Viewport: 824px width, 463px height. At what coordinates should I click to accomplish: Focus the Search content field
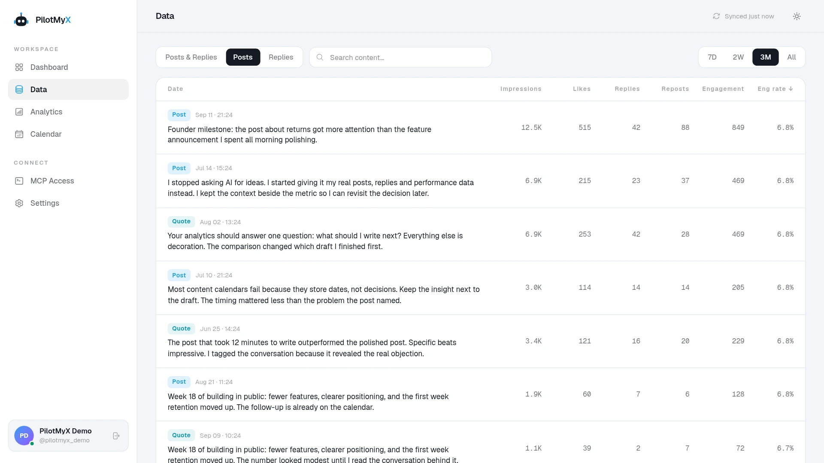(x=400, y=57)
